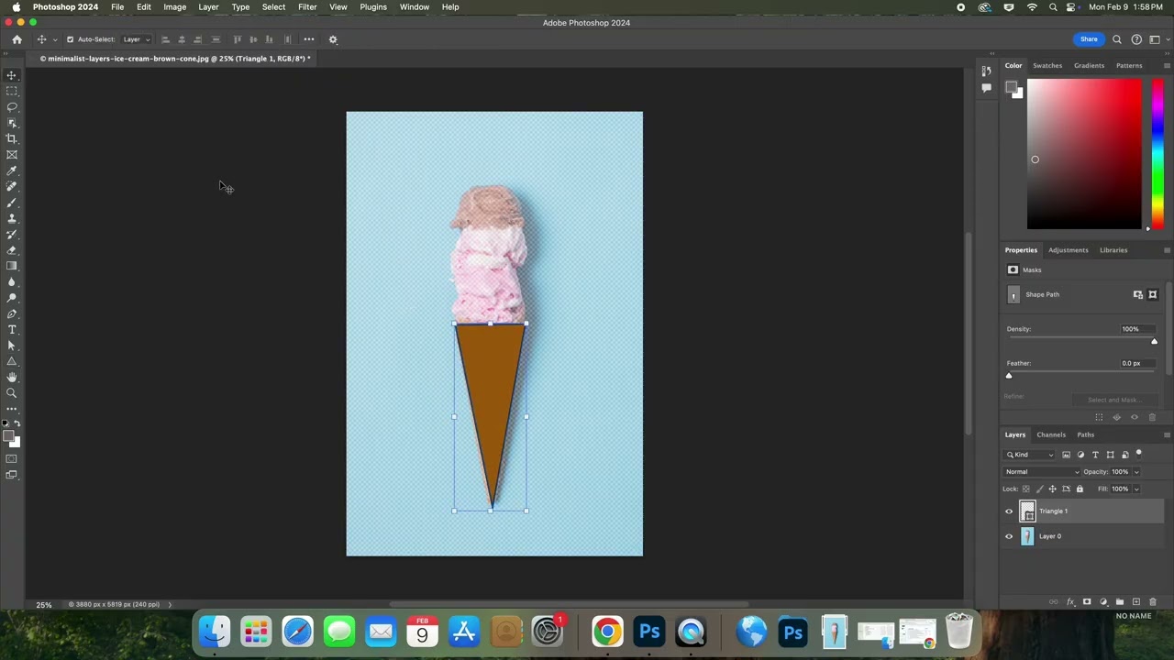Image resolution: width=1174 pixels, height=660 pixels.
Task: Expand the Opacity slider arrow
Action: point(1136,472)
